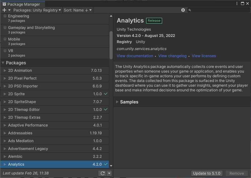
Task: Select the Engineering feature set
Action: 54,18
